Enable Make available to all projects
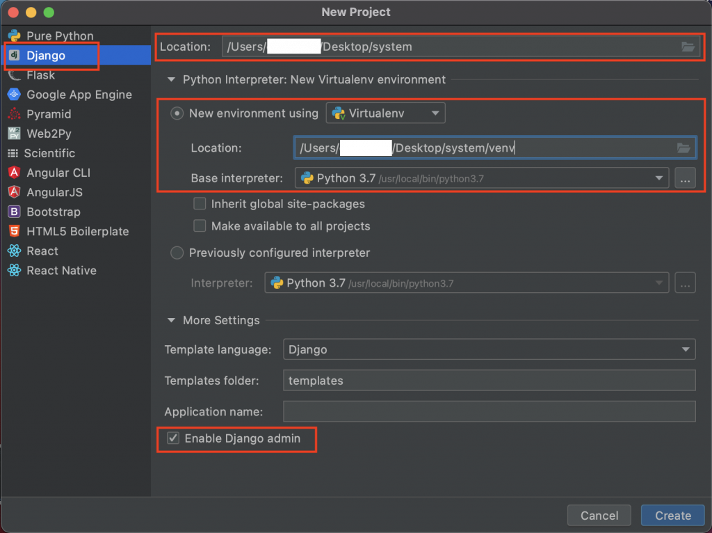 [x=200, y=226]
